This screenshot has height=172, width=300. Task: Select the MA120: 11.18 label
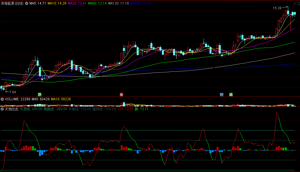118,3
